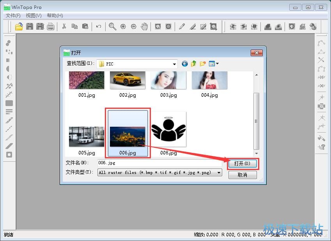Viewport: 331px width, 241px height.
Task: Click the Save As toolbar icon
Action: coord(40,27)
